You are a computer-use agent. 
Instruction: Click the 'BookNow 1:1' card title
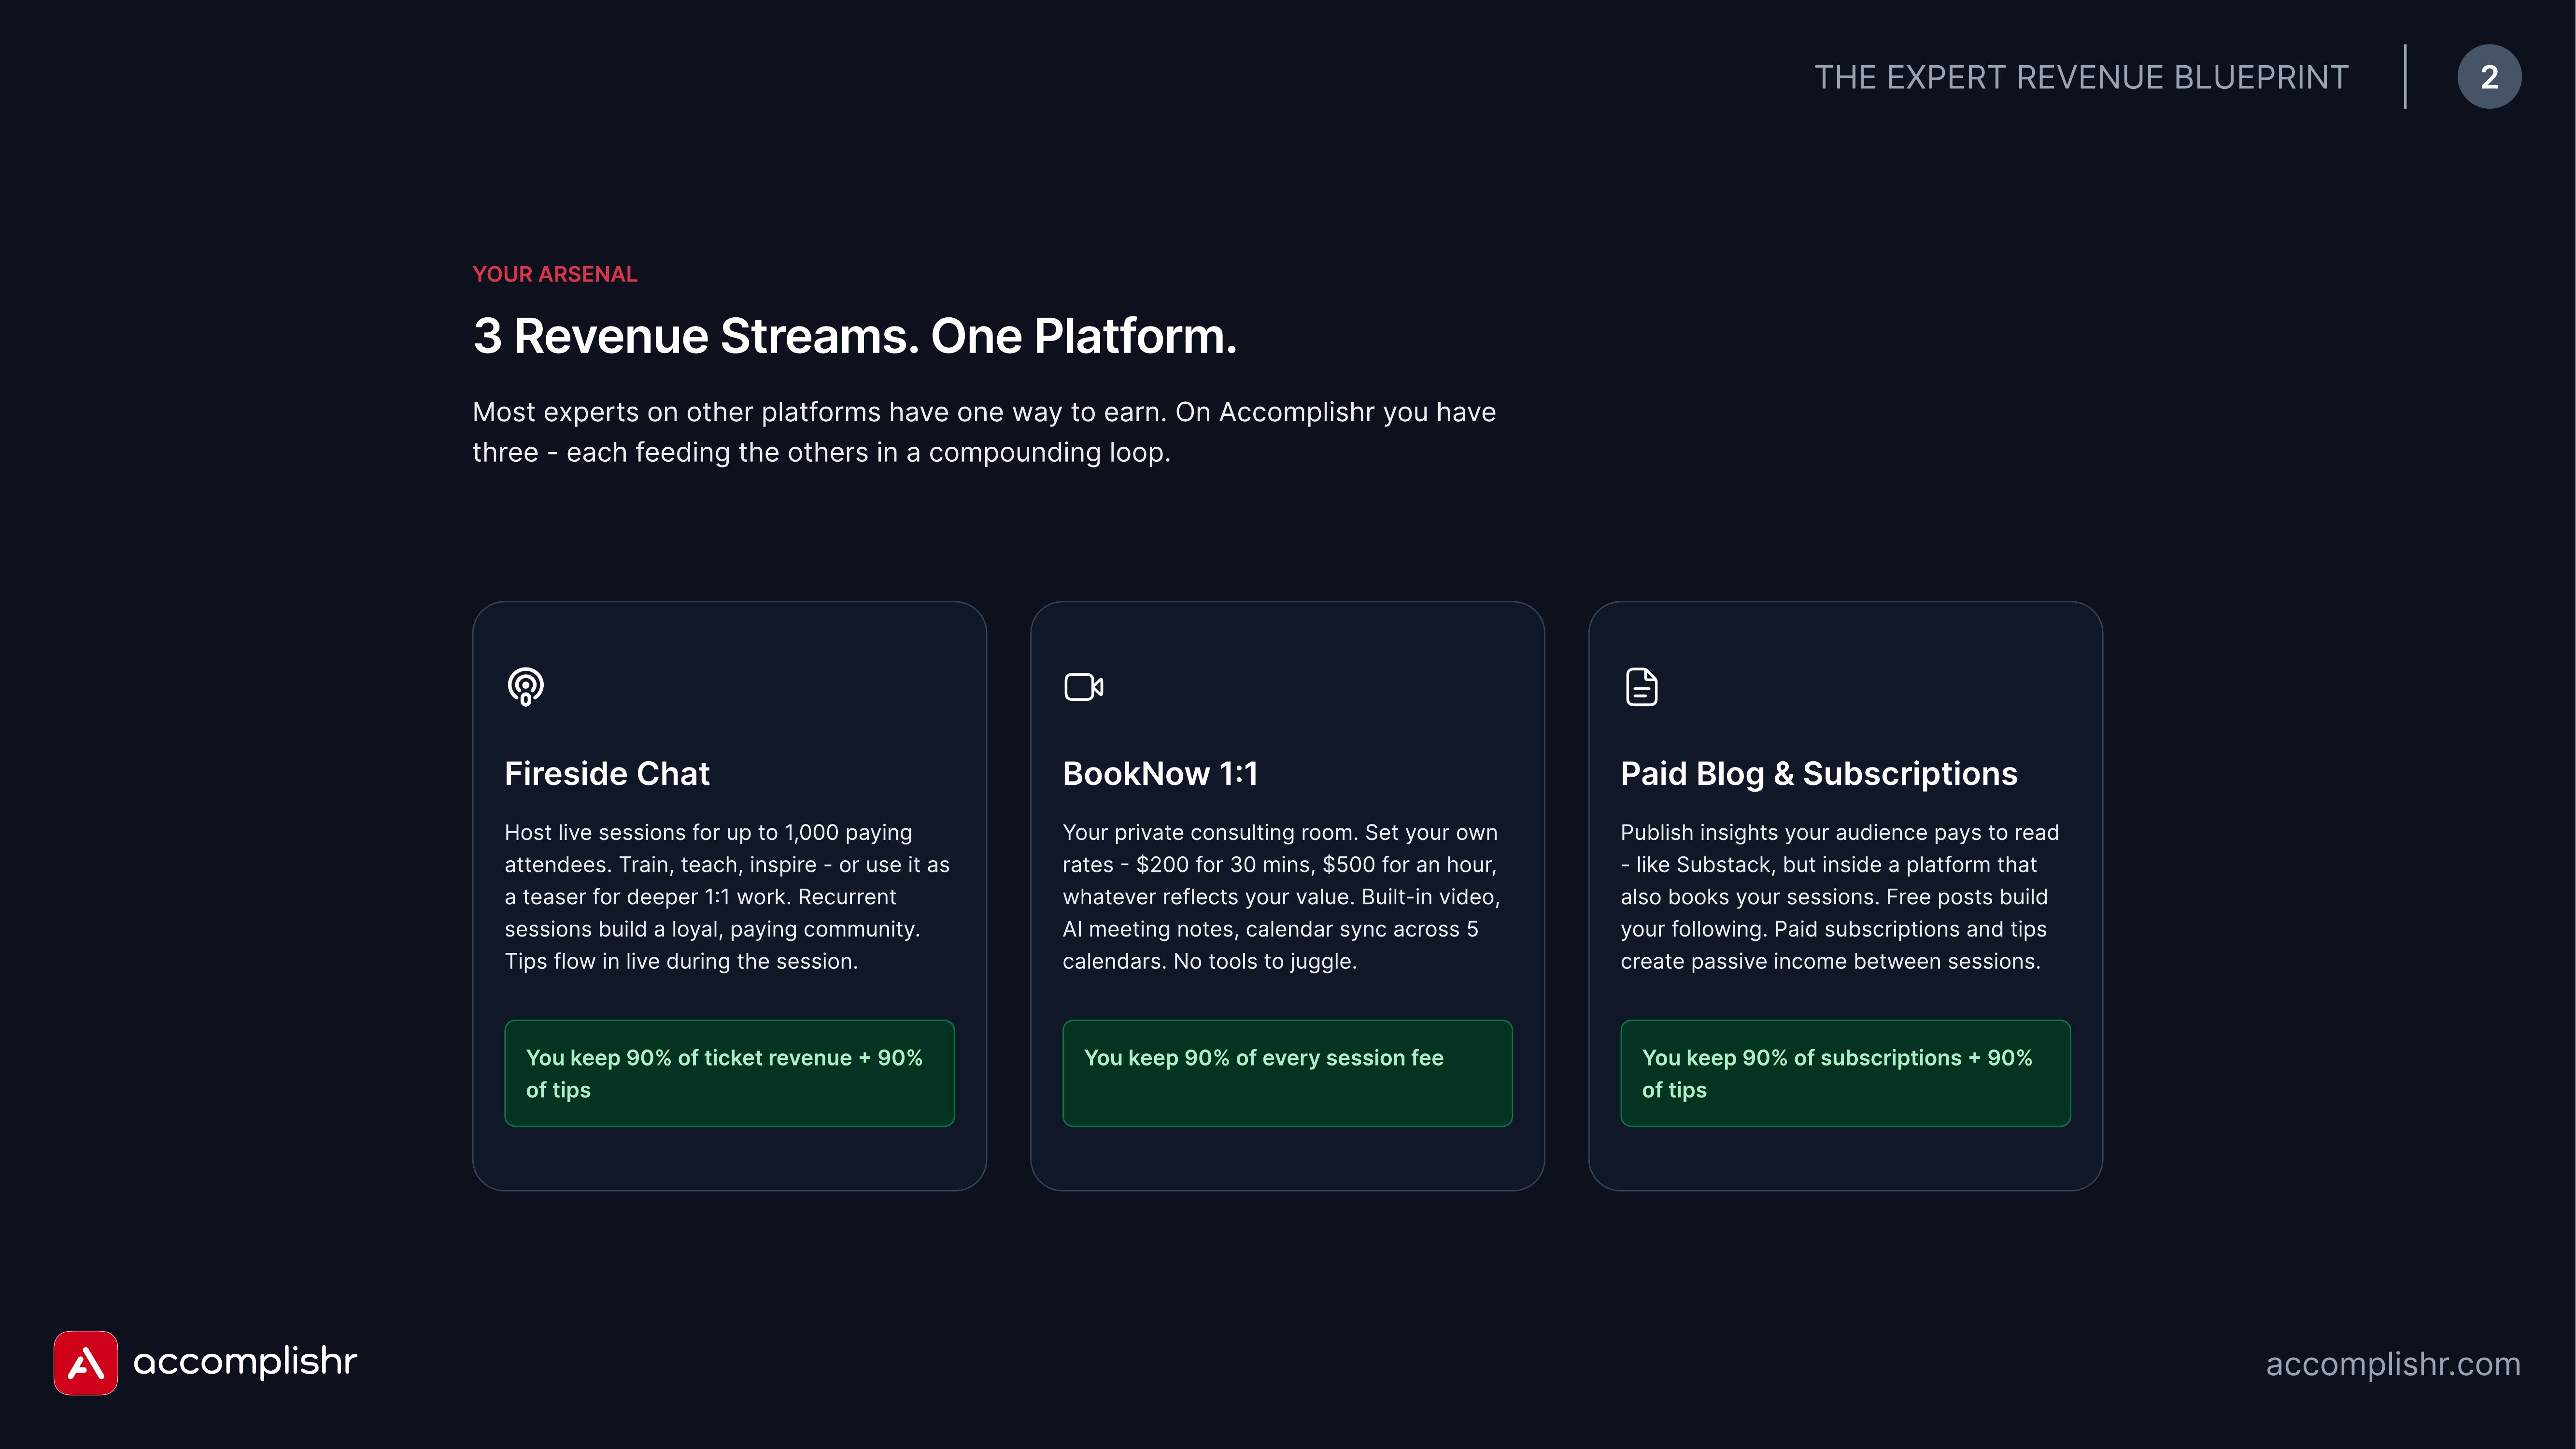pos(1160,774)
